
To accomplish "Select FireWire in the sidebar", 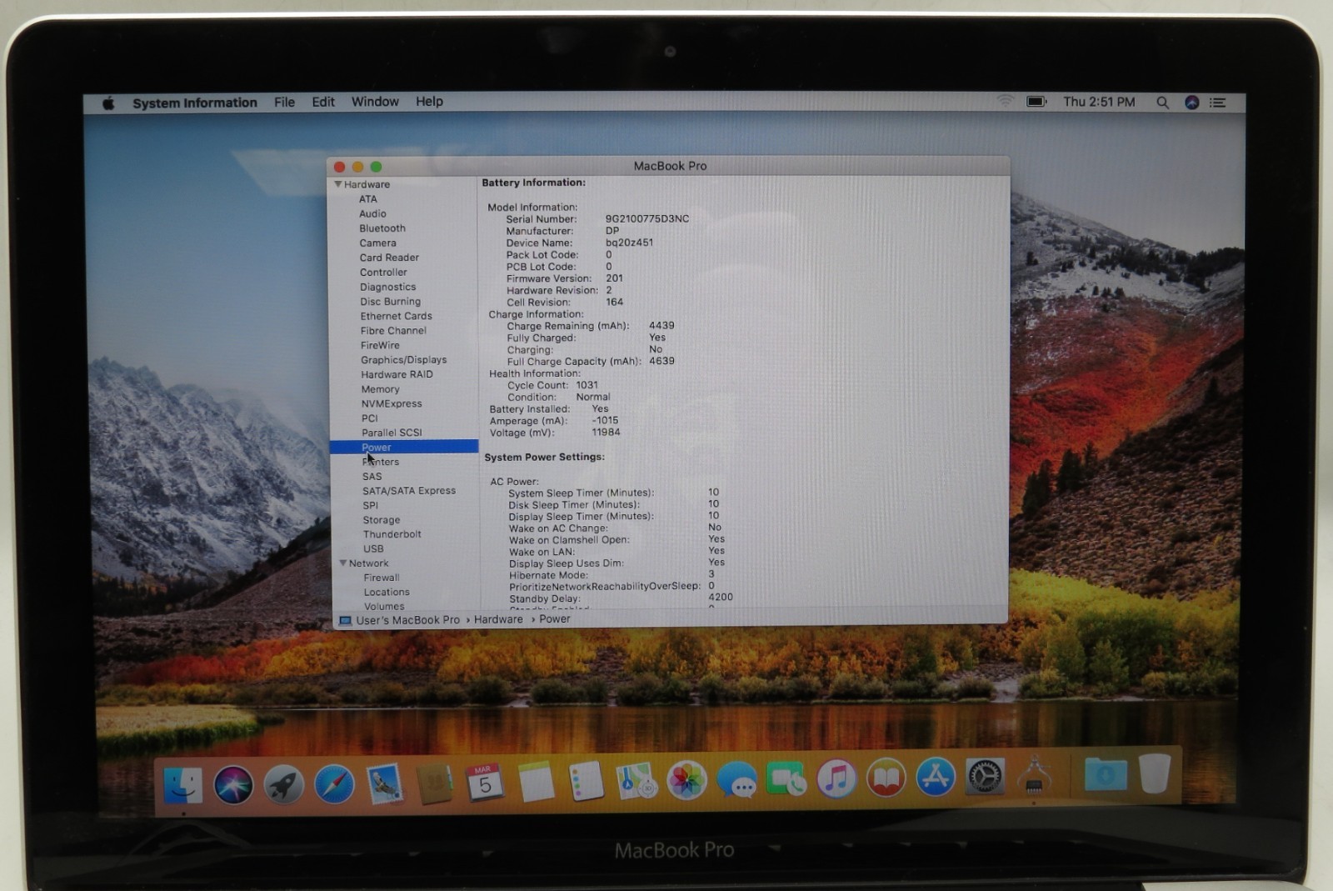I will pos(380,345).
